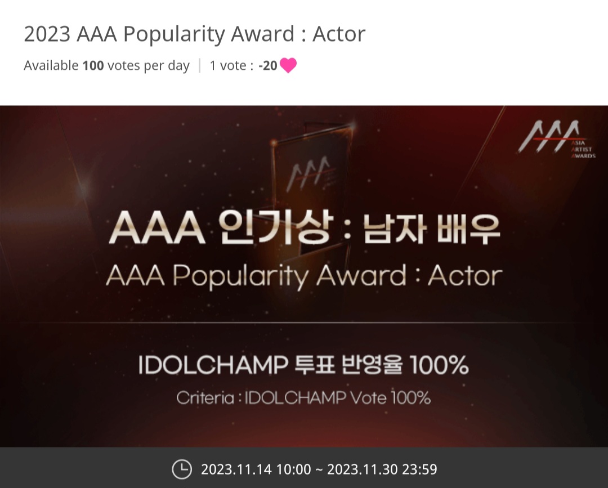Click the word Actor in page title
The image size is (608, 488).
[339, 34]
